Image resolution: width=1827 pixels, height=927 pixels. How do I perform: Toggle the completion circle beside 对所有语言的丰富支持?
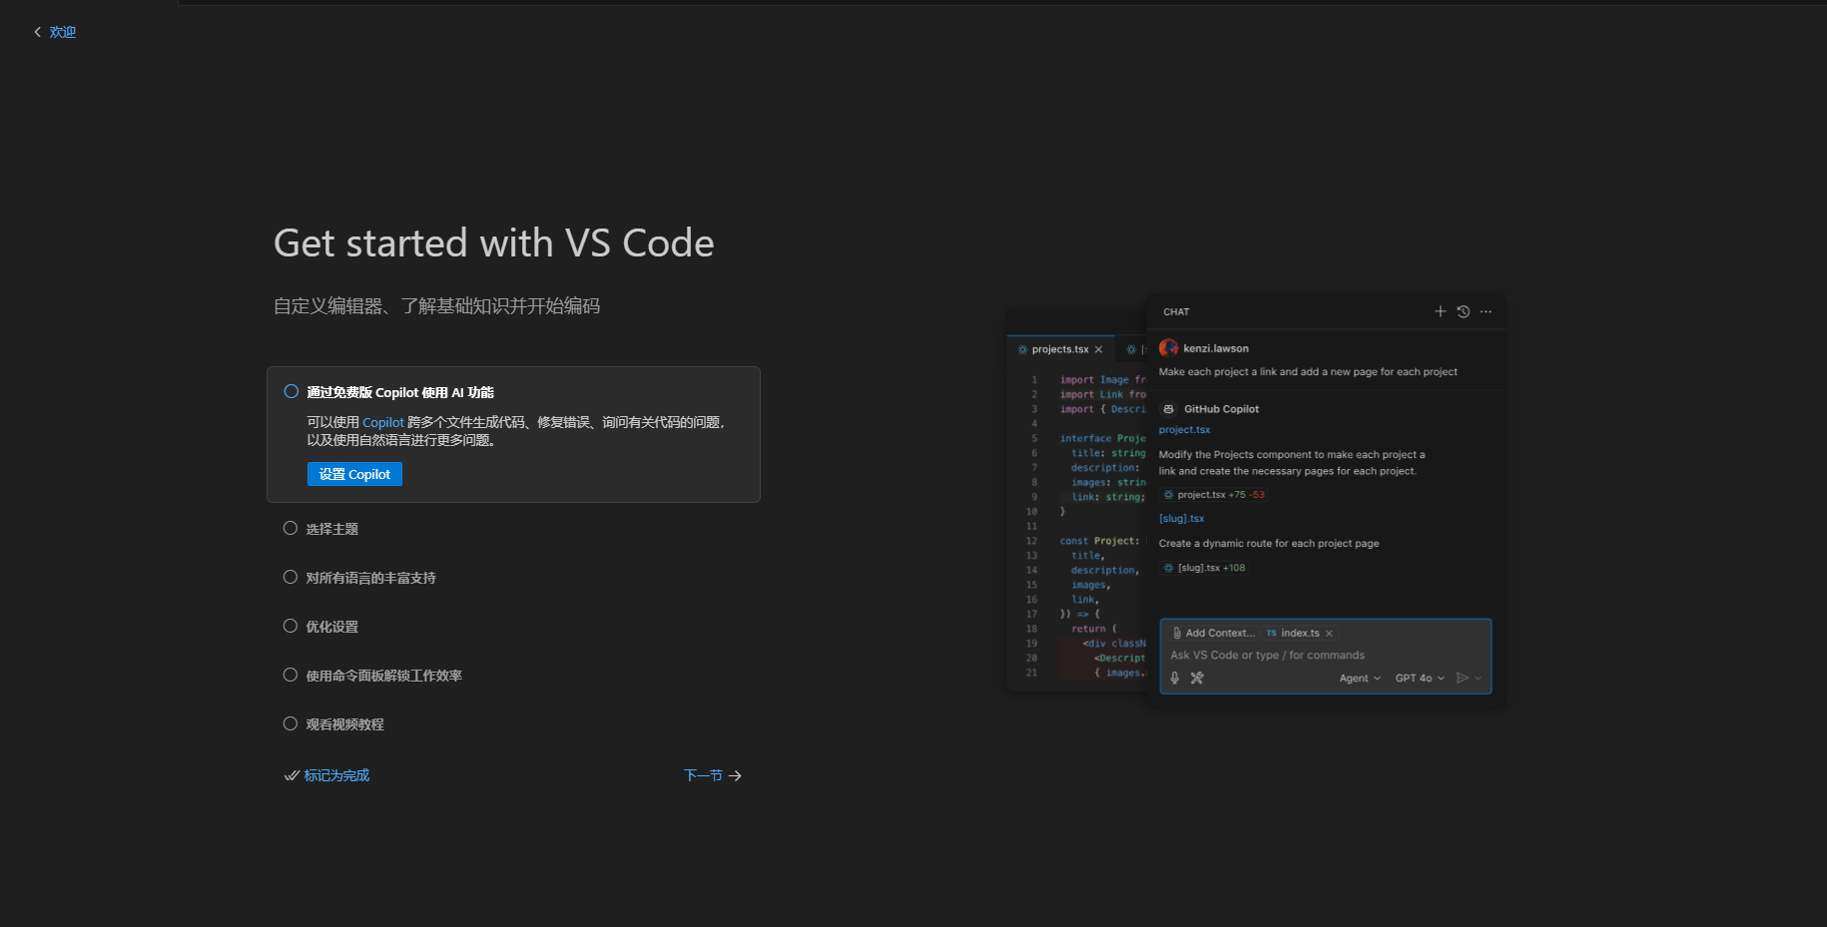(x=291, y=577)
